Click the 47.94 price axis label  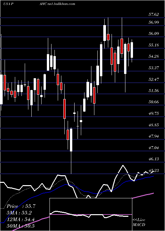coord(154,136)
